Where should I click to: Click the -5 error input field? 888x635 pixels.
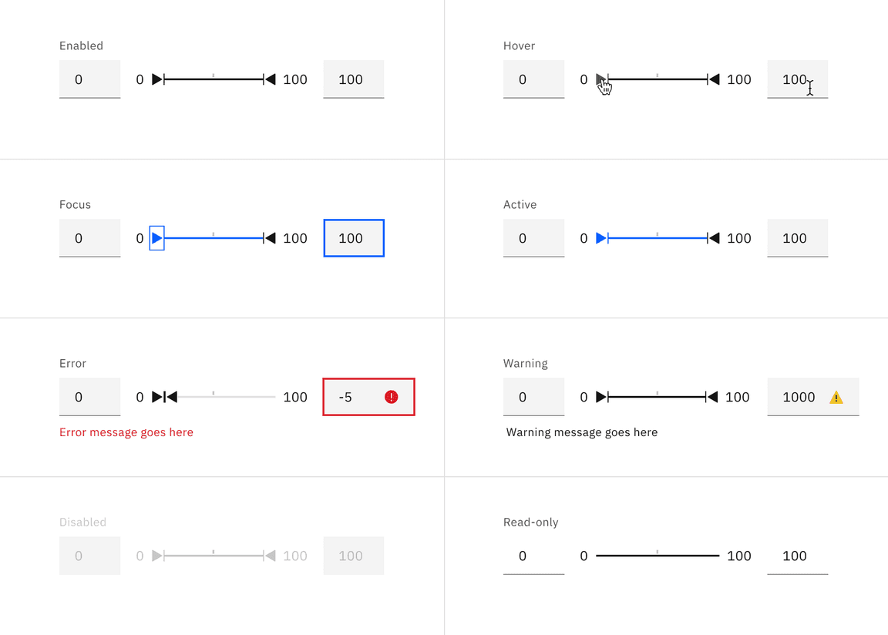[351, 396]
